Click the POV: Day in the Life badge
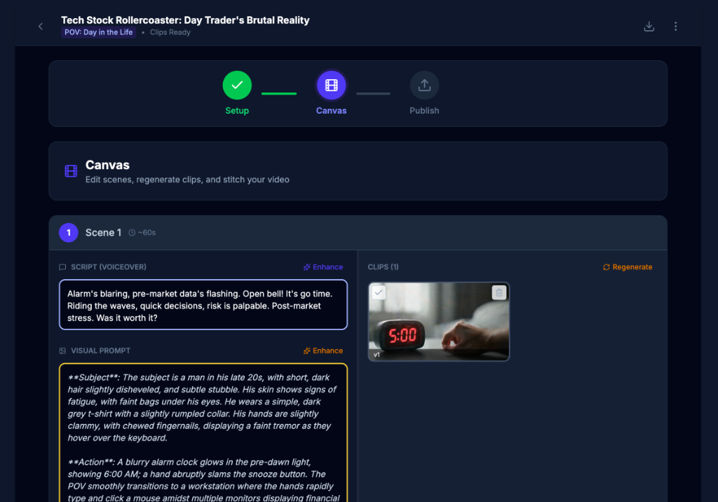This screenshot has width=718, height=502. [x=98, y=32]
